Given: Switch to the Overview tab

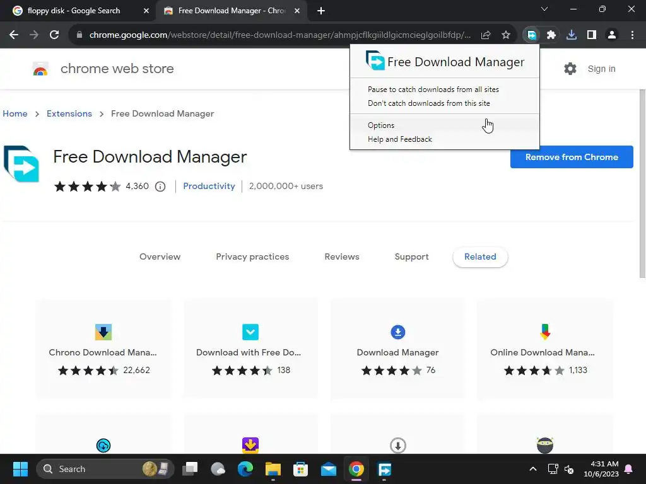Looking at the screenshot, I should (x=160, y=257).
